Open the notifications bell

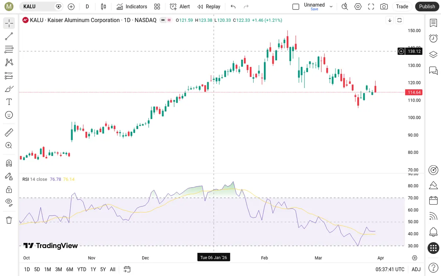tap(433, 232)
